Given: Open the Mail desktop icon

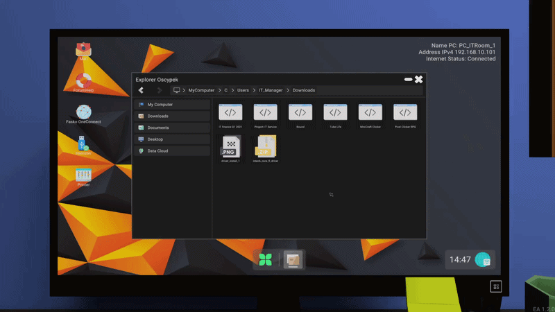Looking at the screenshot, I should point(83,51).
